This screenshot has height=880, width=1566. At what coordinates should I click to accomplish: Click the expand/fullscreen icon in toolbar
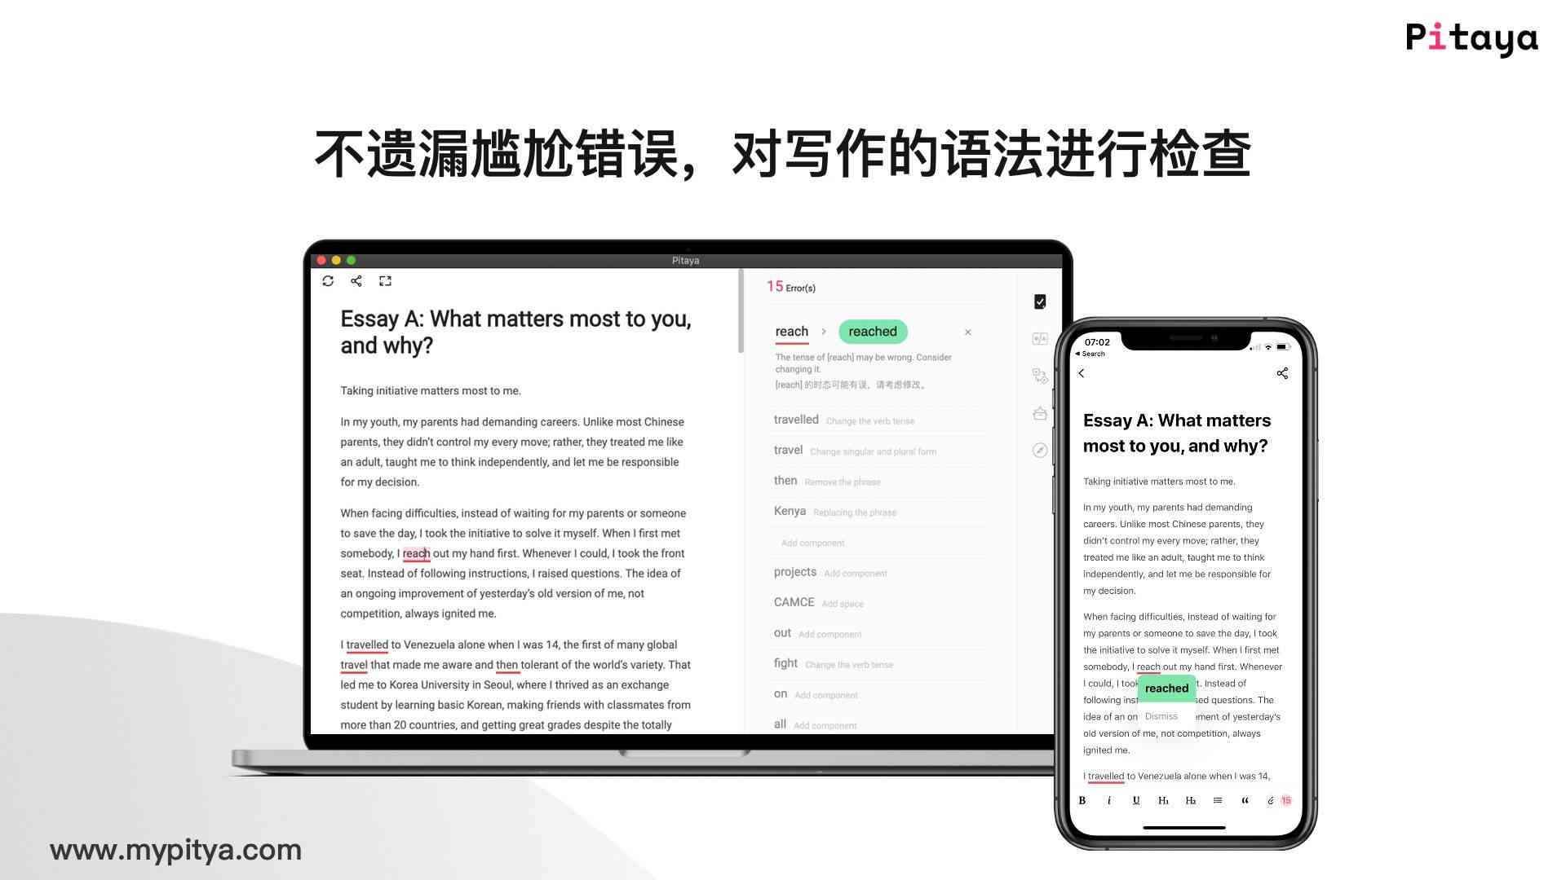385,281
